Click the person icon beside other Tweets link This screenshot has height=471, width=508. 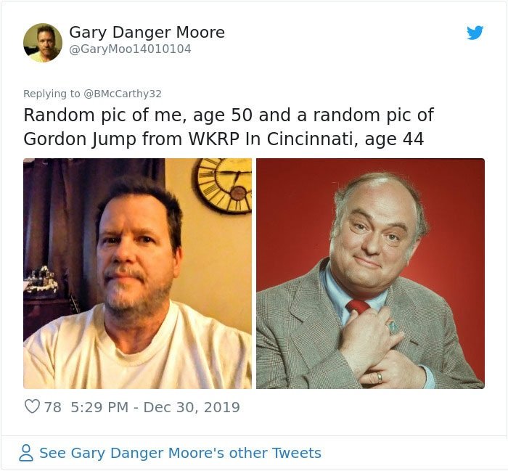26,453
